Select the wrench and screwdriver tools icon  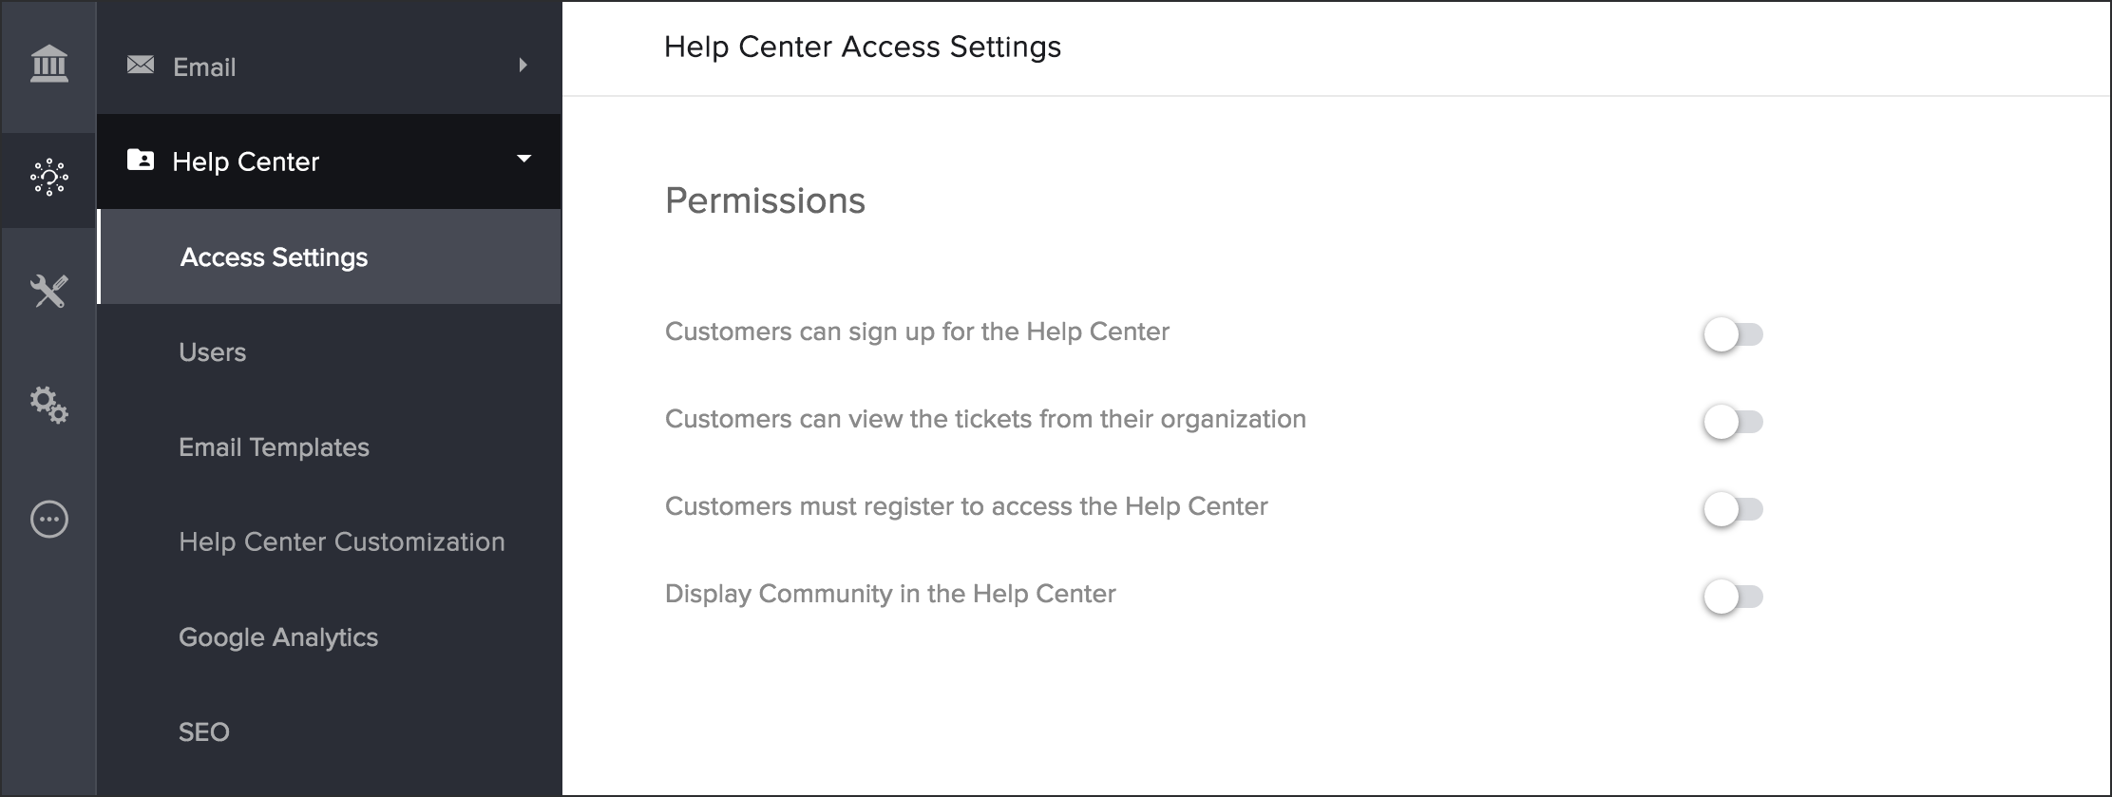(x=49, y=292)
